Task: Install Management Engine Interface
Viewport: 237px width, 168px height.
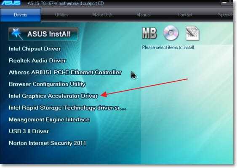Action: point(49,119)
